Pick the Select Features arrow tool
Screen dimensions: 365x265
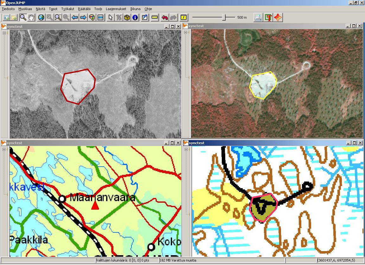point(110,17)
